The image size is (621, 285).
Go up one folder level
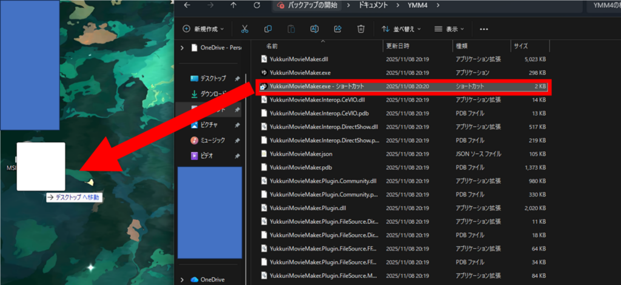point(233,5)
